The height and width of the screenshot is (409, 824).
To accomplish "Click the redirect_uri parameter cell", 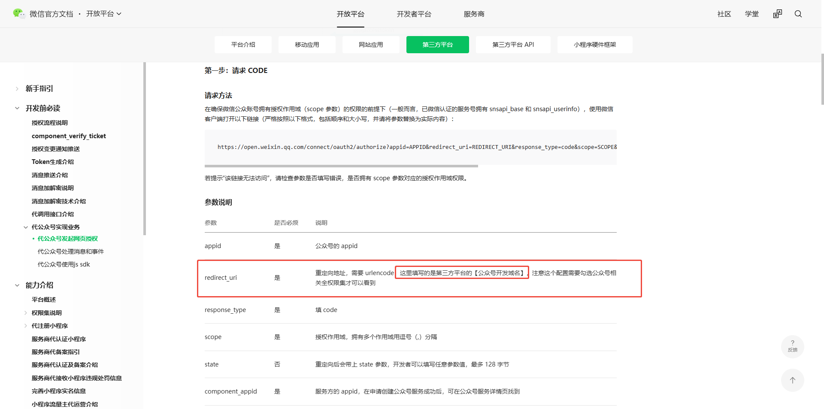I will 221,278.
